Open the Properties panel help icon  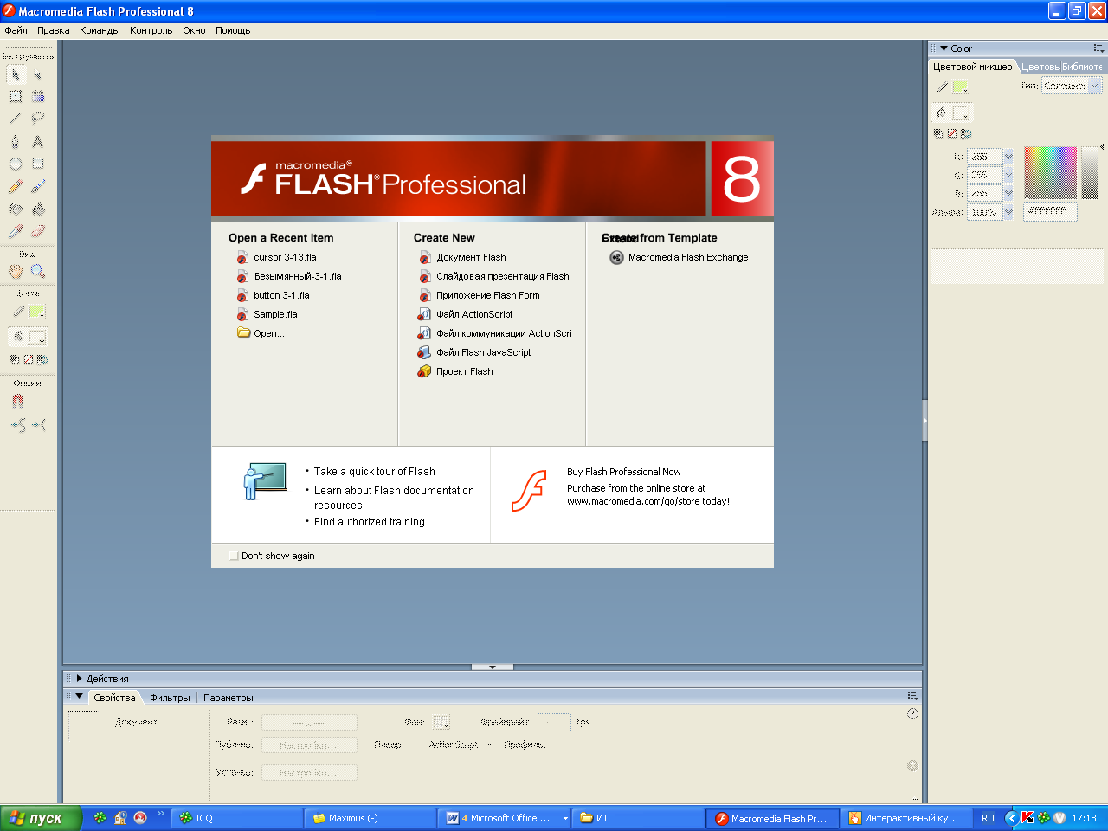[912, 714]
